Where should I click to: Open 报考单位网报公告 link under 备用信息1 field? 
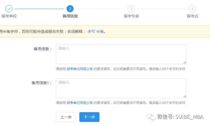80,103
